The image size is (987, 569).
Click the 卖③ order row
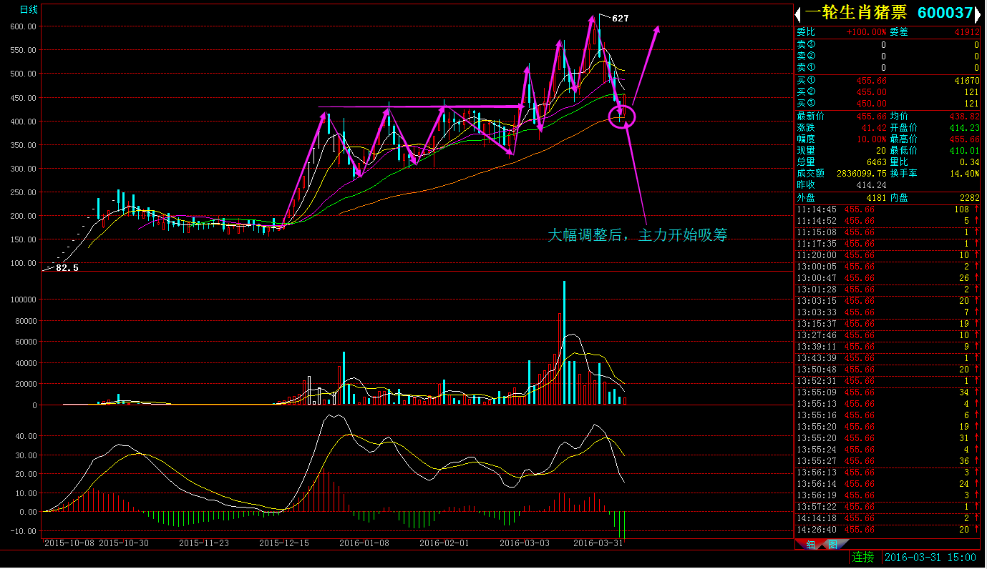click(888, 44)
